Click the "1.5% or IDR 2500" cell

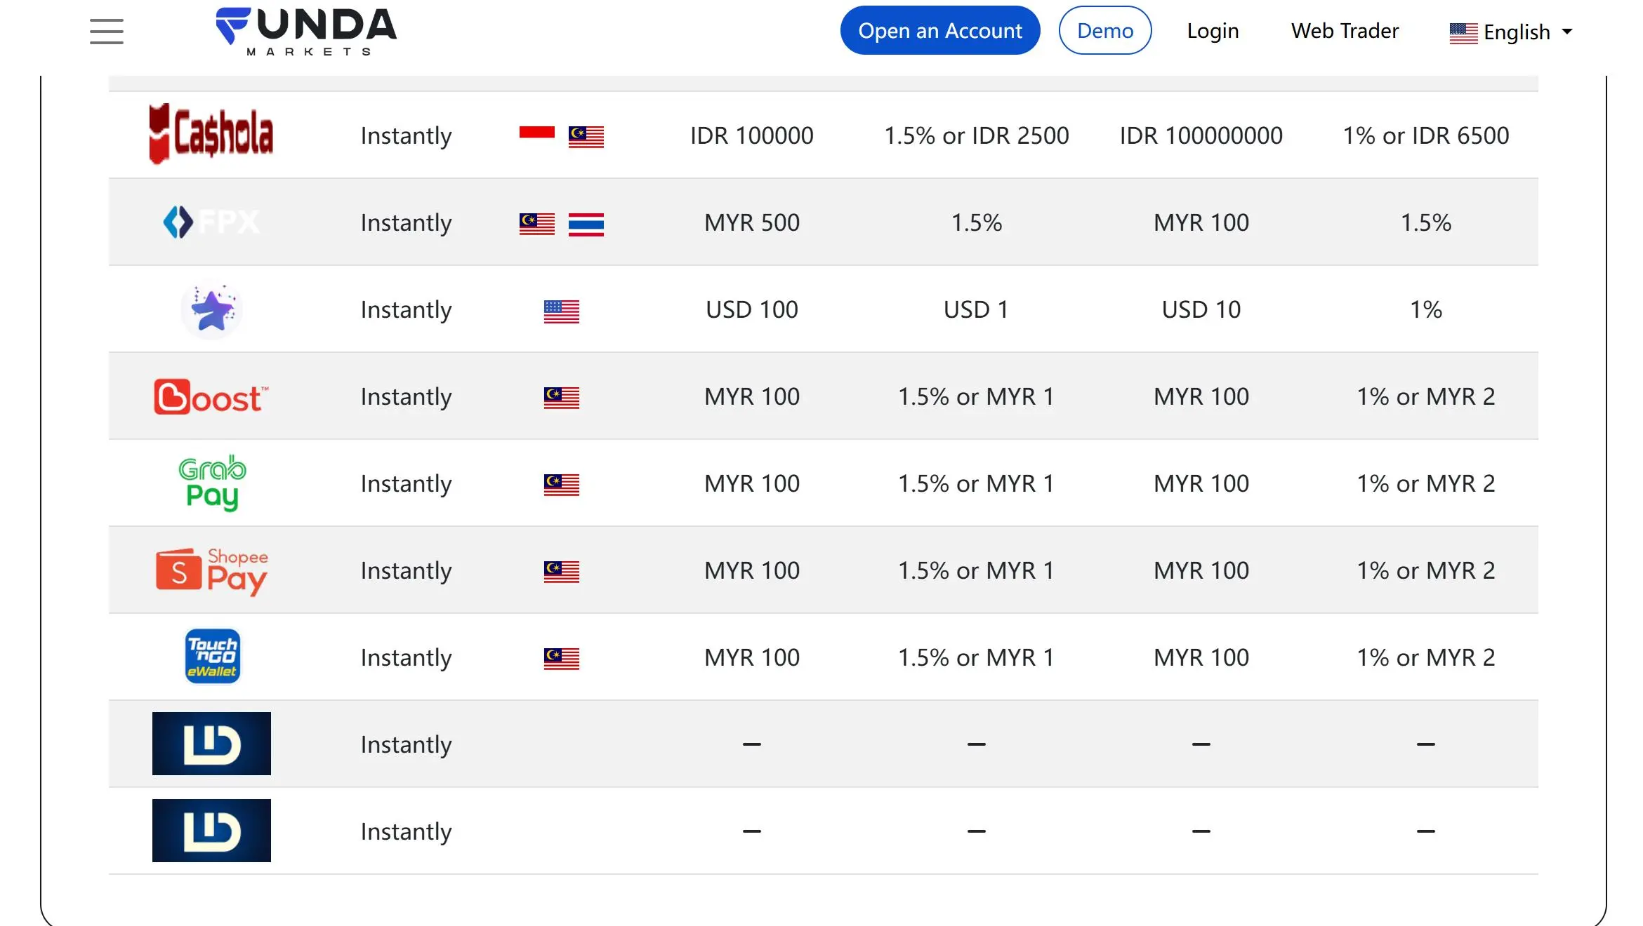click(977, 135)
